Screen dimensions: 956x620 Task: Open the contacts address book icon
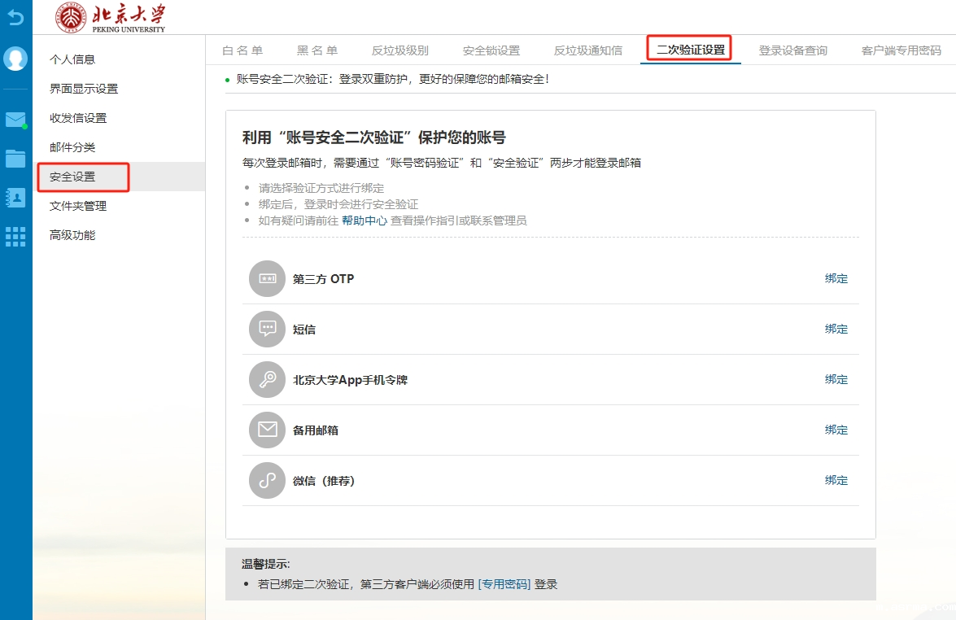click(x=15, y=198)
